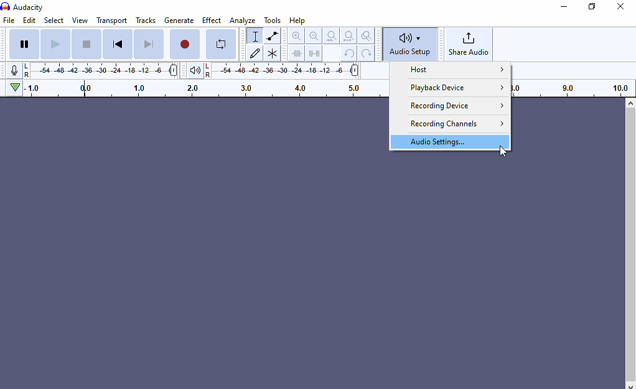Open the Generate menu
This screenshot has width=636, height=389.
click(x=179, y=21)
